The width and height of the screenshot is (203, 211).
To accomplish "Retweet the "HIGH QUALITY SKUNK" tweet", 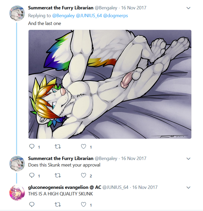I will click(58, 204).
